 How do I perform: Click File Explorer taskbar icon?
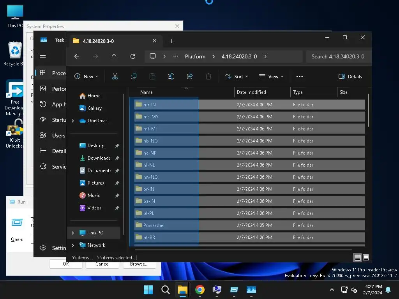pos(182,290)
